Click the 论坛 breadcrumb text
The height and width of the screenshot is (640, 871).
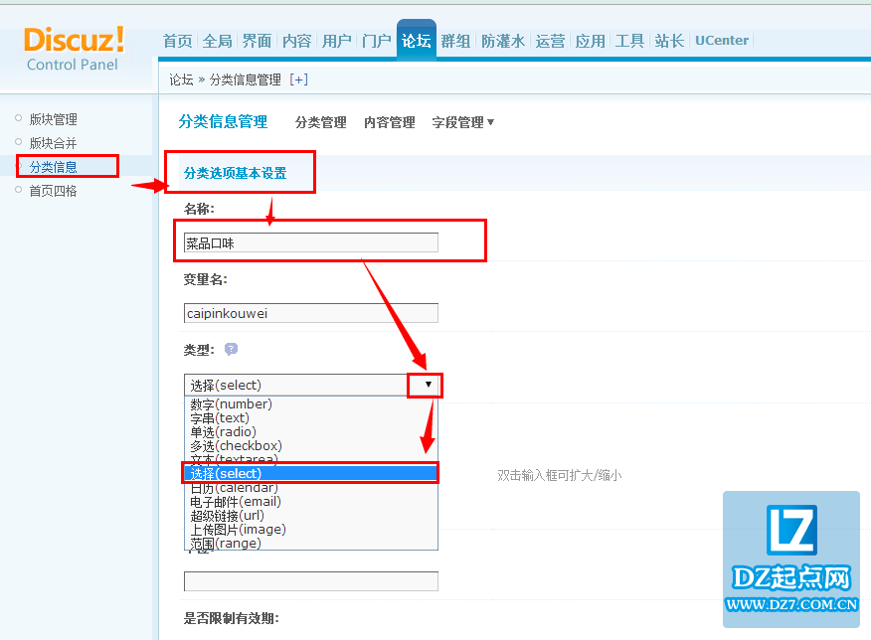point(181,80)
